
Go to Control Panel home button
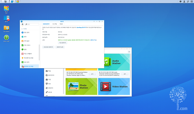click(x=22, y=24)
